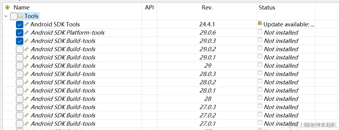The height and width of the screenshot is (130, 339).
Task: Click wrench icon of Build-tools 29.0.3 row
Action: (26, 41)
